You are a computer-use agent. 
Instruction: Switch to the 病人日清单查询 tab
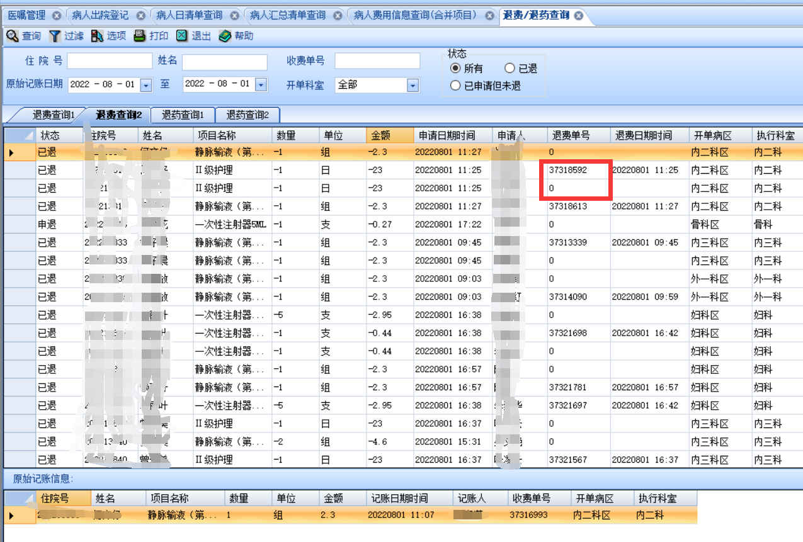(189, 15)
